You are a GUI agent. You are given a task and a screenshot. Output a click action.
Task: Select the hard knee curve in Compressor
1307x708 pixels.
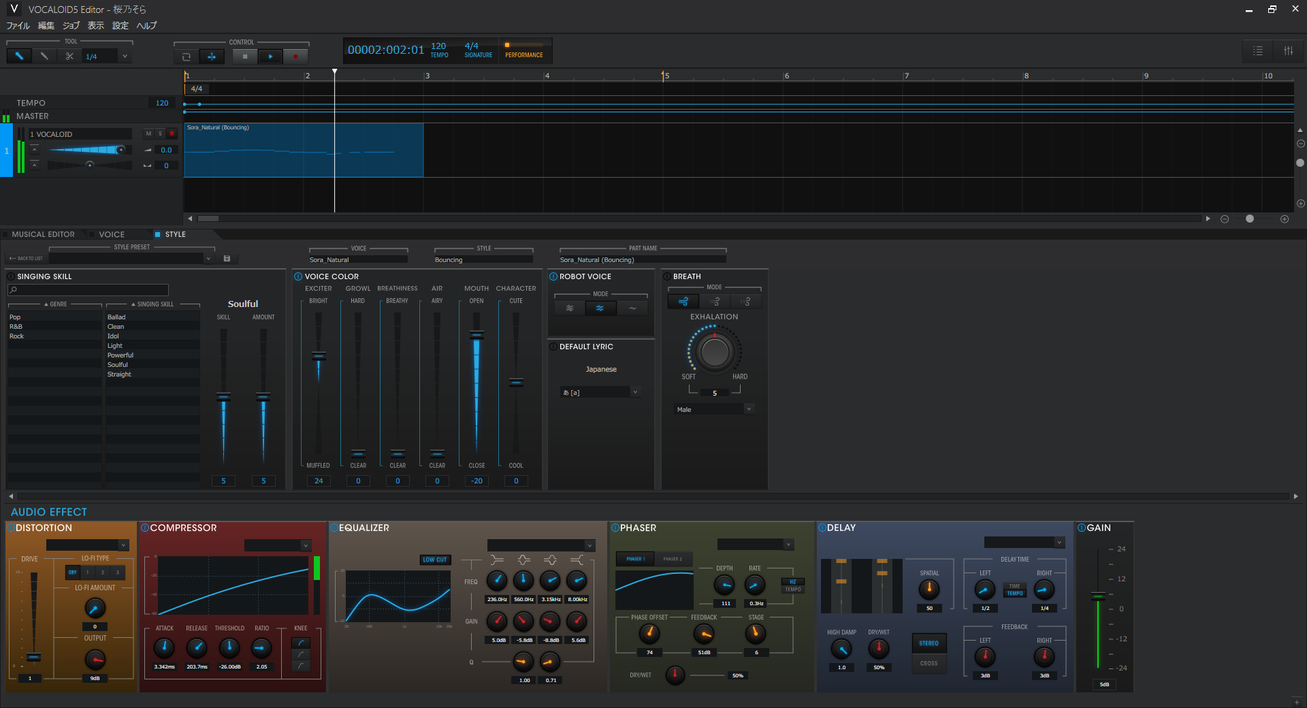click(301, 666)
